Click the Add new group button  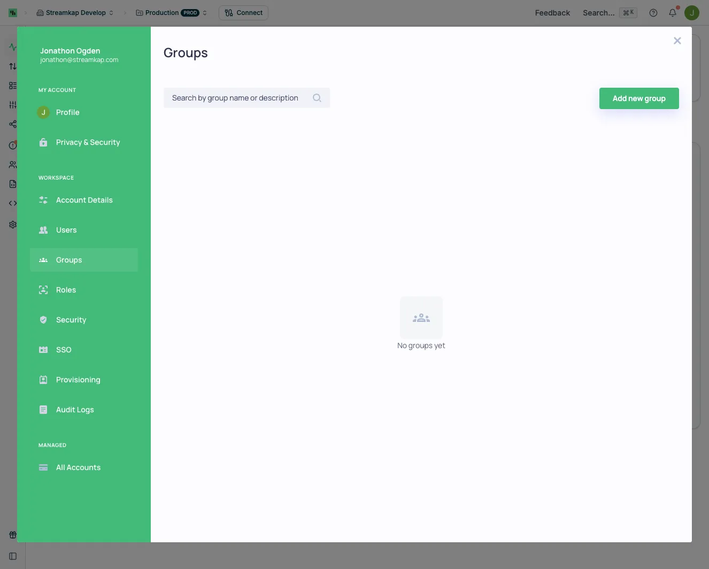[x=639, y=98]
